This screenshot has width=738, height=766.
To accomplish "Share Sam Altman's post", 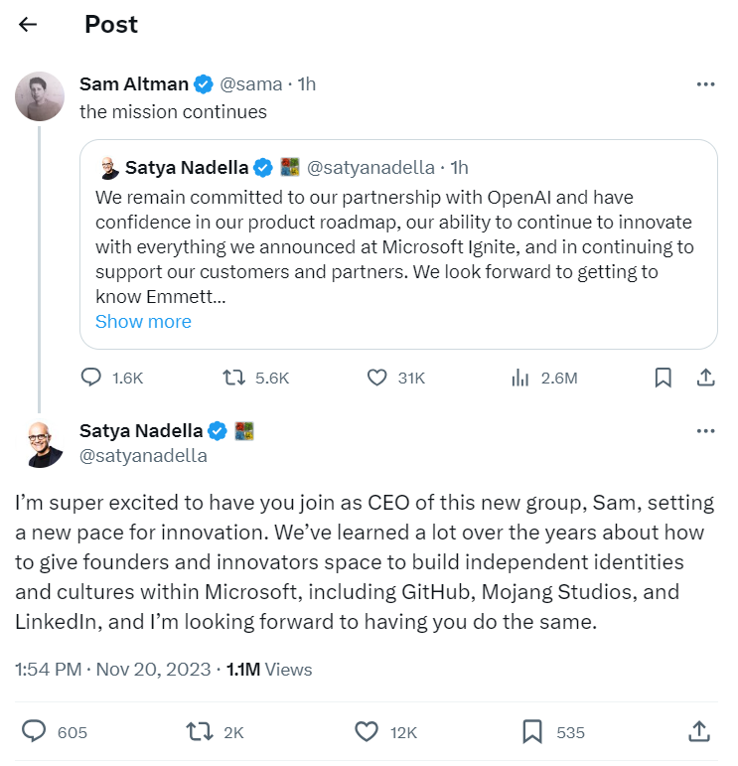I will pyautogui.click(x=706, y=378).
